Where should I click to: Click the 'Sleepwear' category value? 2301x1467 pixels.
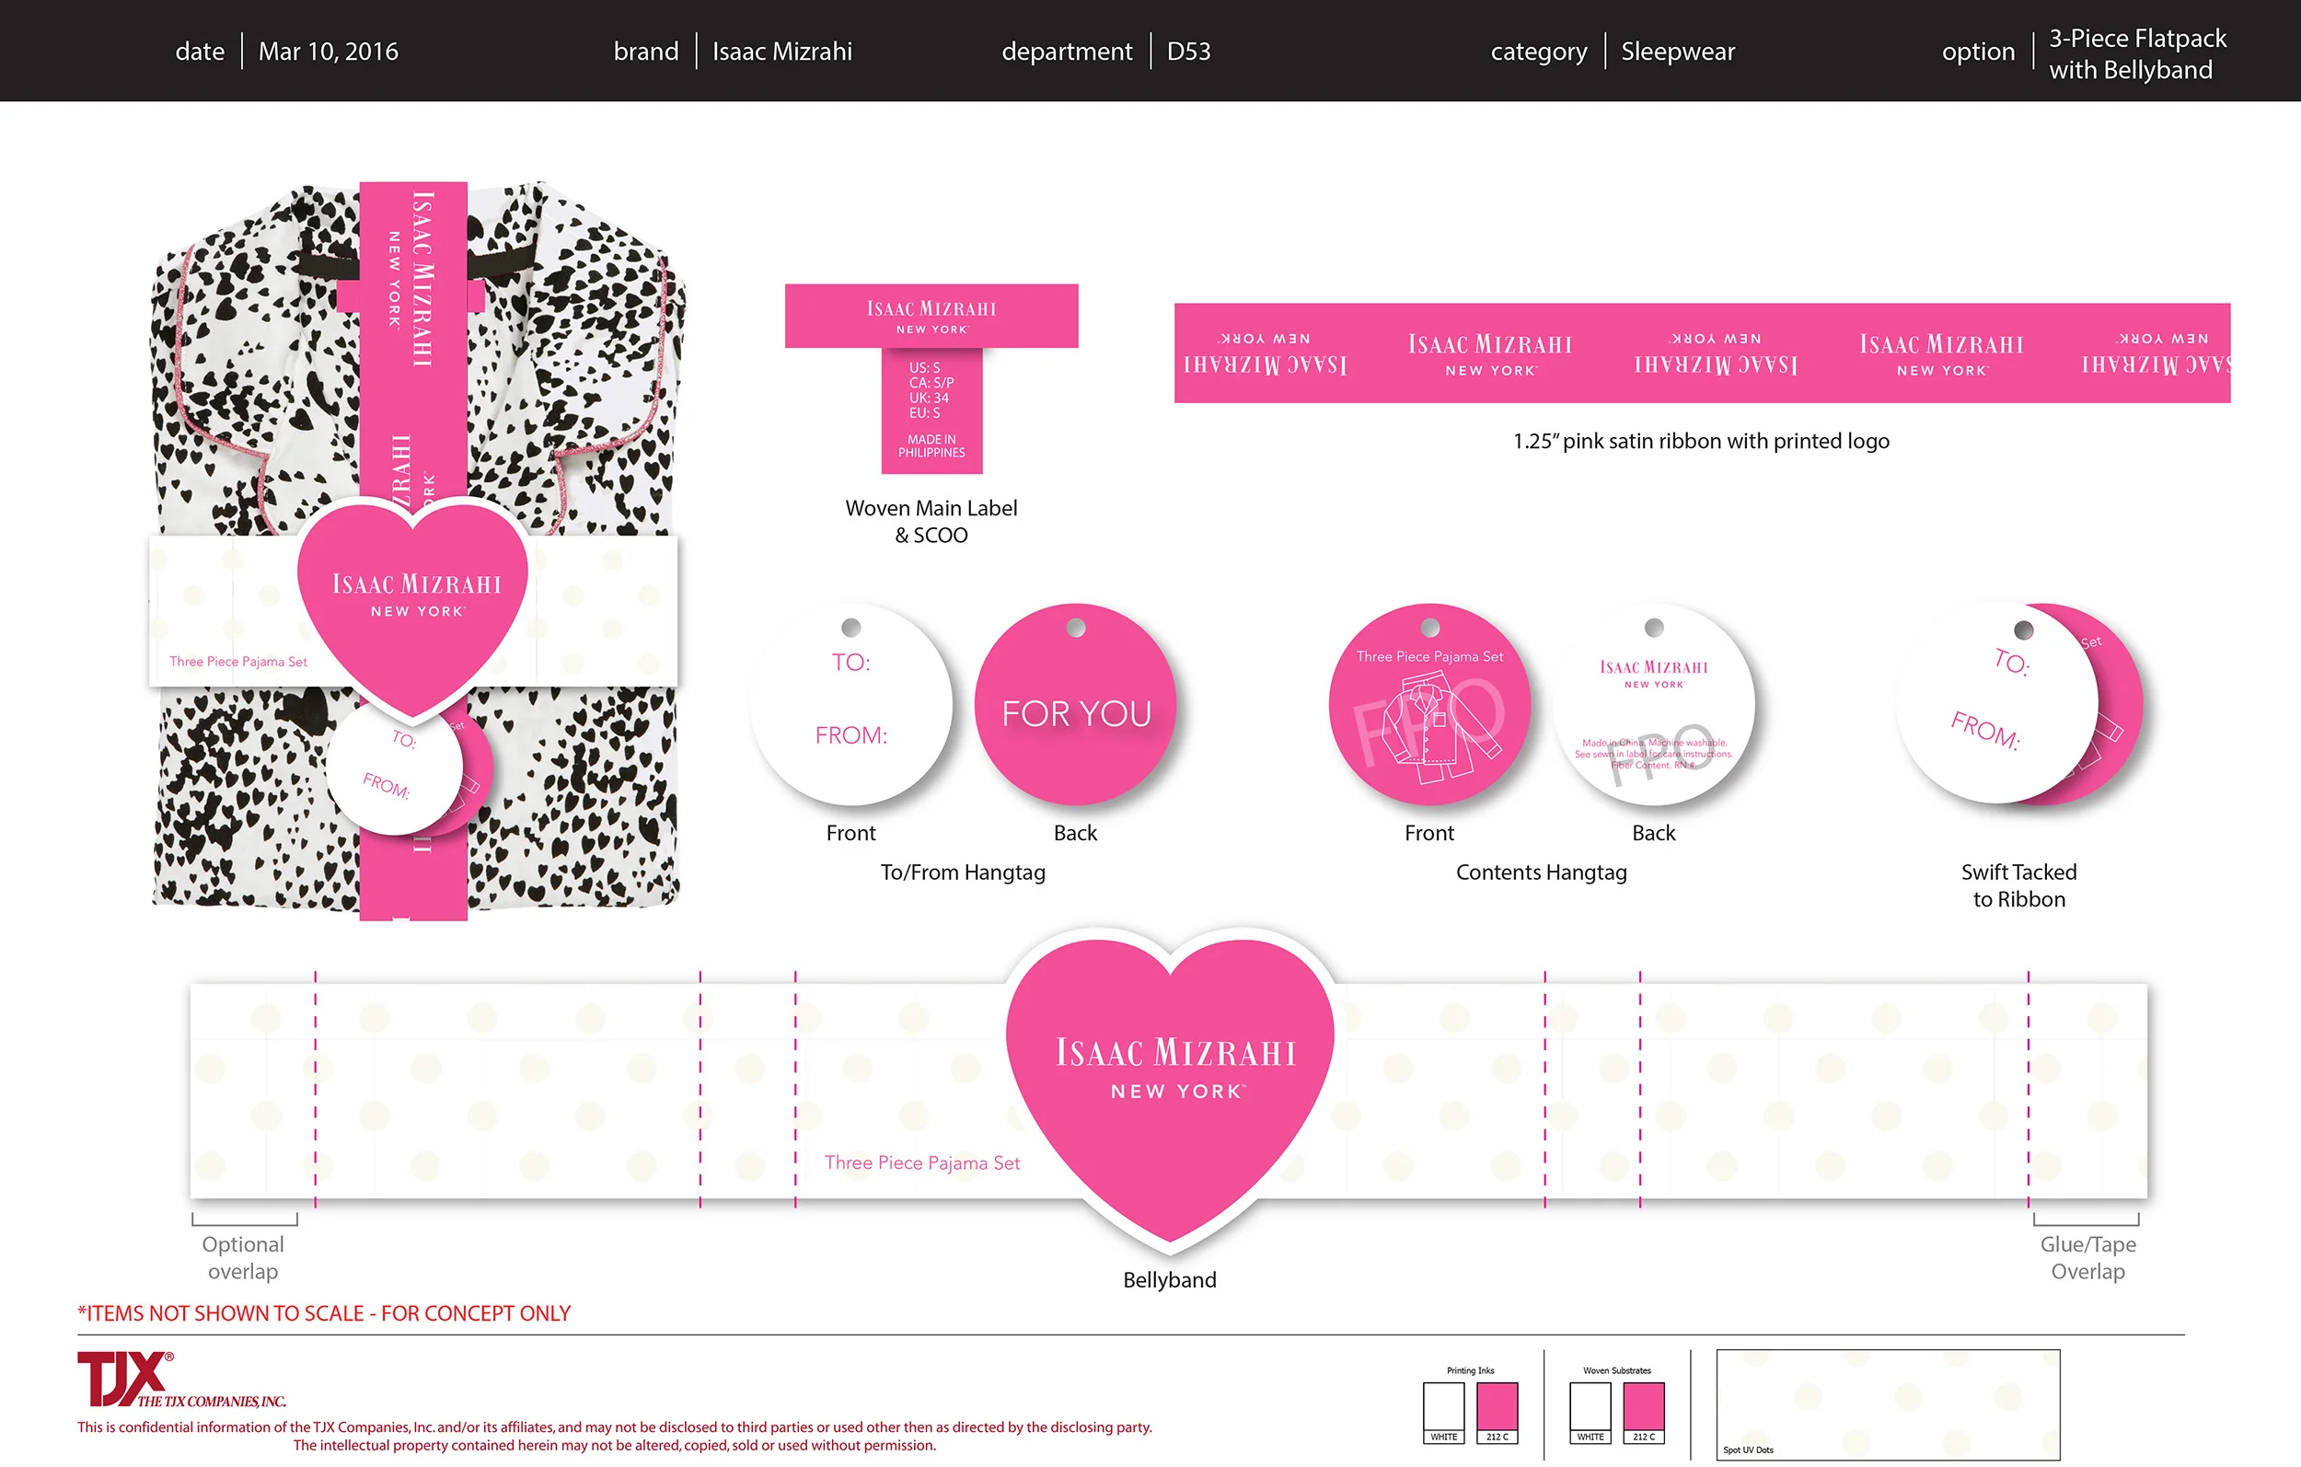pos(1678,52)
